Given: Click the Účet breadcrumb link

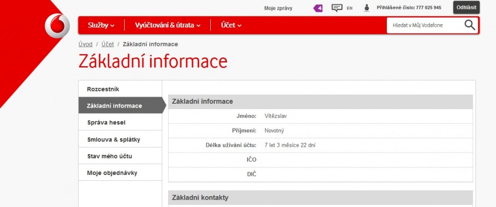Looking at the screenshot, I should pyautogui.click(x=108, y=44).
